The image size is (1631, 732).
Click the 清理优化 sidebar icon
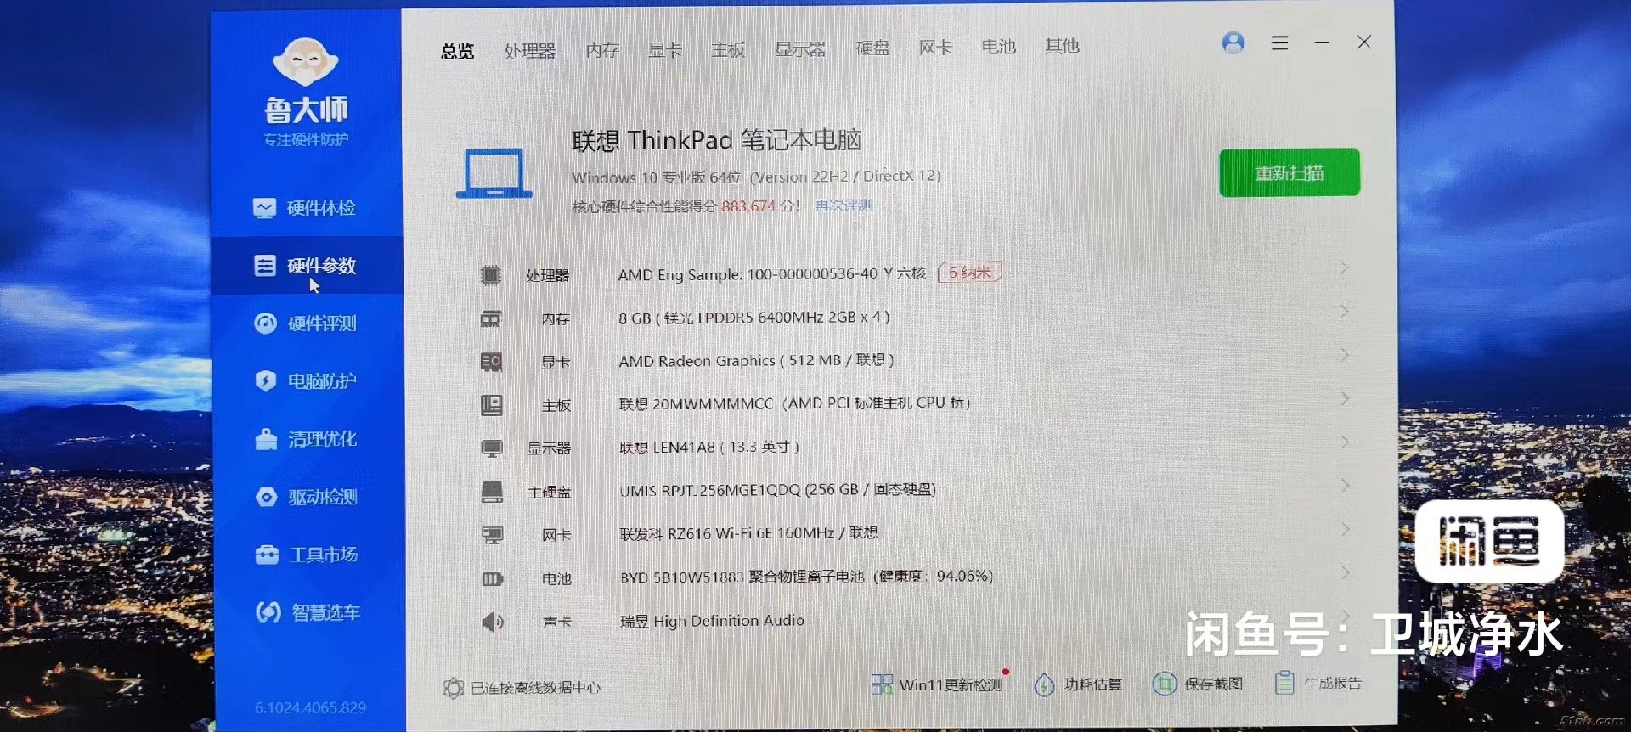point(266,439)
